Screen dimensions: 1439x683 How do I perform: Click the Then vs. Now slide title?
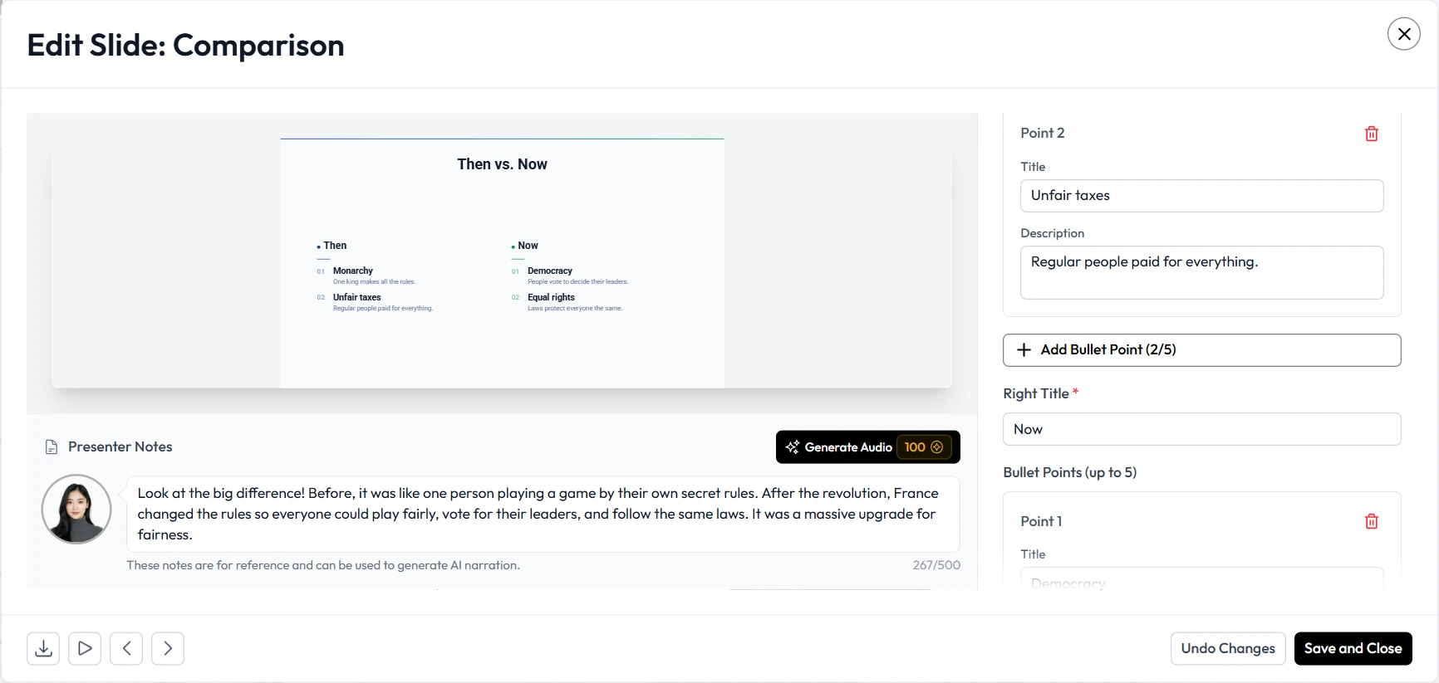click(x=502, y=164)
